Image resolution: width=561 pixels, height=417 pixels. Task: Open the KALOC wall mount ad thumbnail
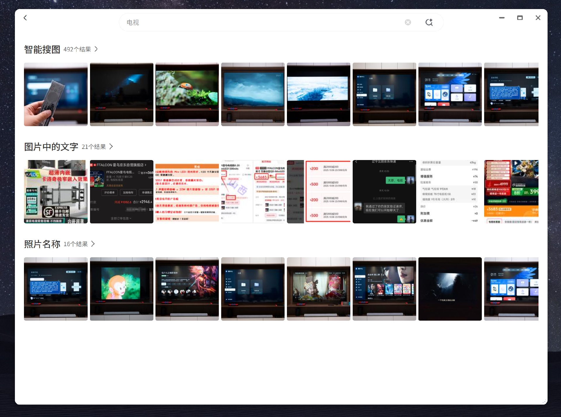[x=56, y=192]
